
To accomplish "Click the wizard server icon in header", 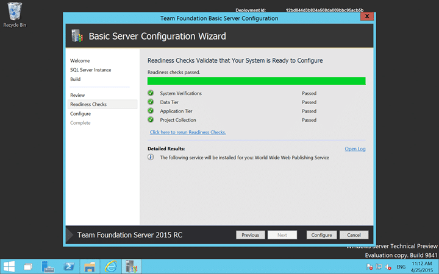I will [x=77, y=36].
